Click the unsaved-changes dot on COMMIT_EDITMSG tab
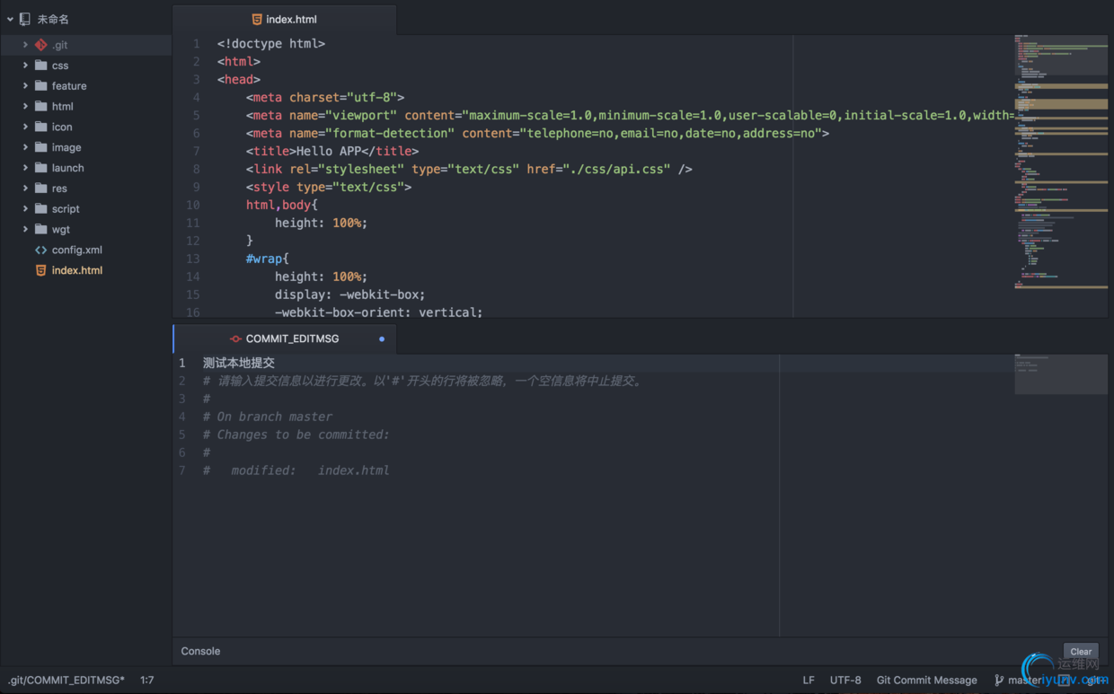This screenshot has width=1114, height=694. (382, 339)
